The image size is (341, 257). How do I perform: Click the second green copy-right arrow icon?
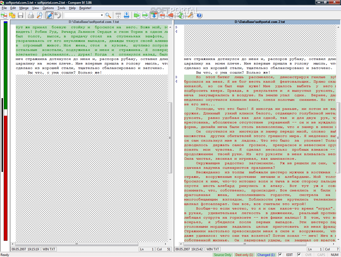coord(145,15)
